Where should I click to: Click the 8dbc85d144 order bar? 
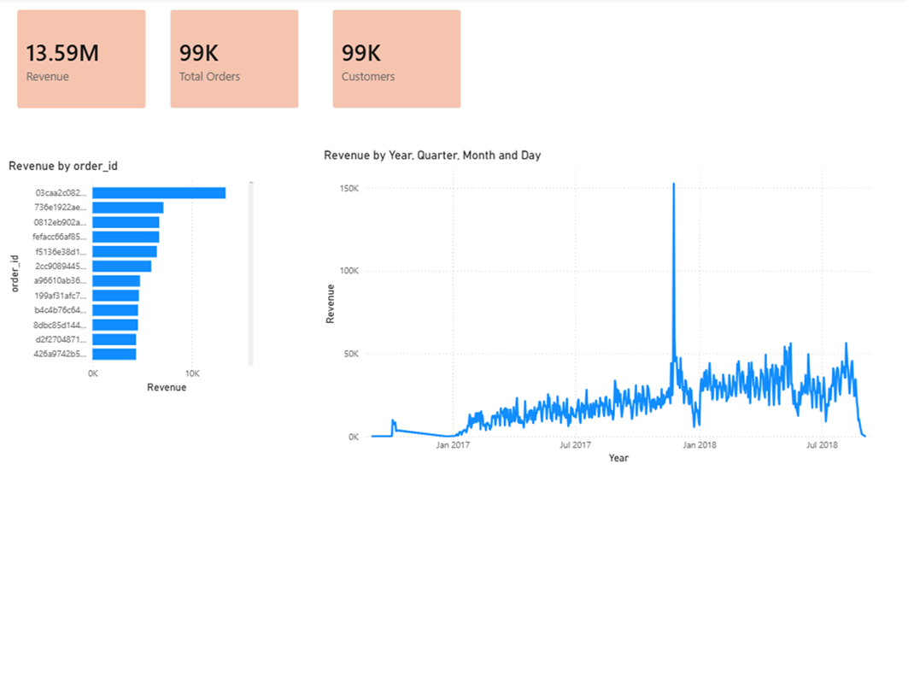[x=114, y=325]
